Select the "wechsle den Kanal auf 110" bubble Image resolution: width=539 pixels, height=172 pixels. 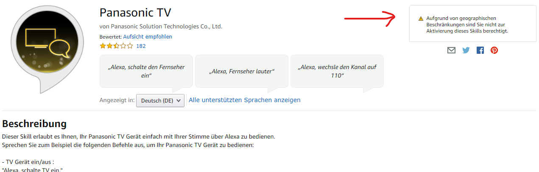point(337,71)
